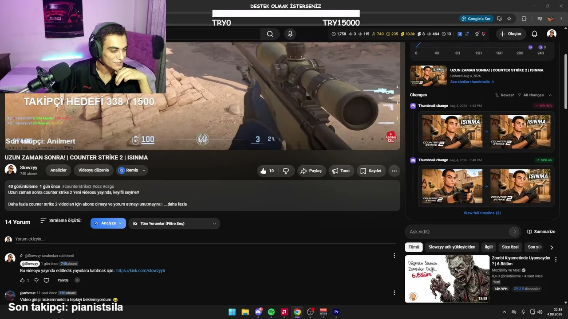
Task: Open YouTube notifications bell
Action: [535, 34]
